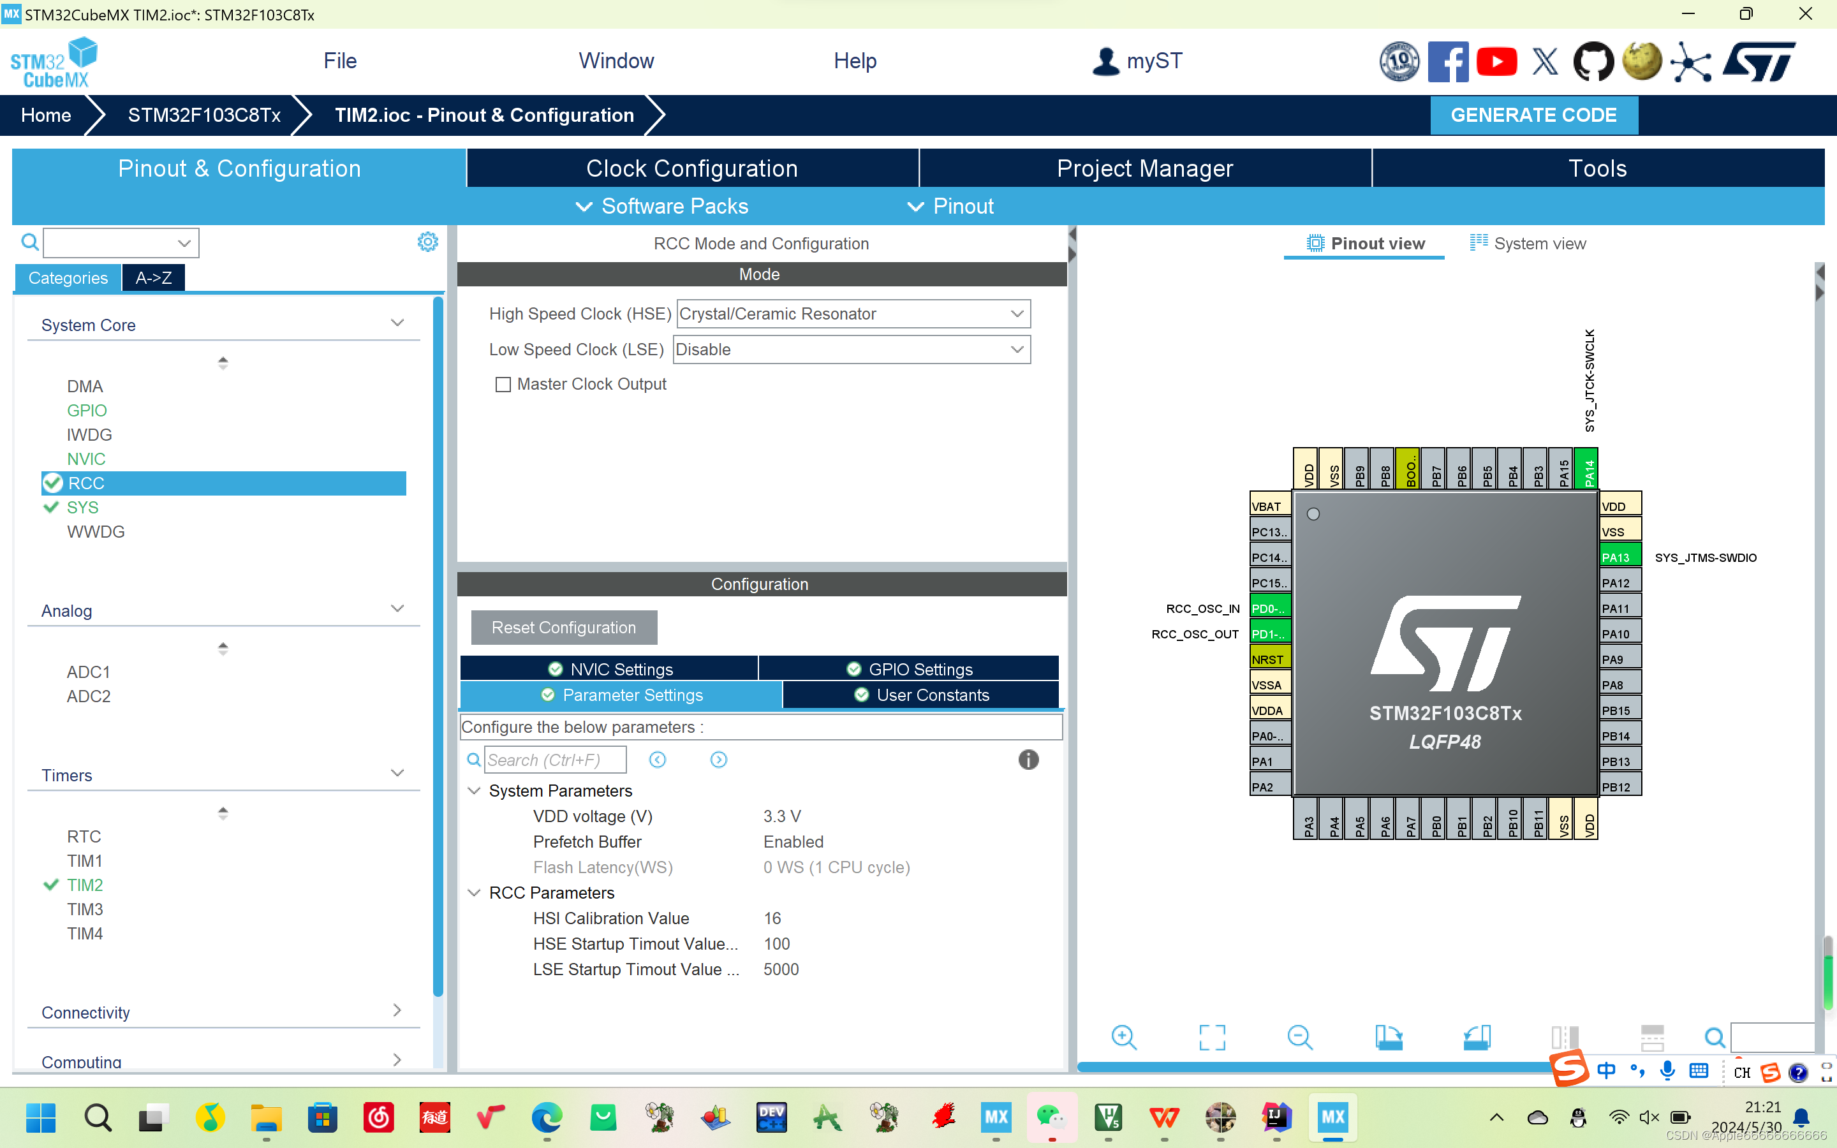Open the Clock Configuration tab

coord(691,168)
